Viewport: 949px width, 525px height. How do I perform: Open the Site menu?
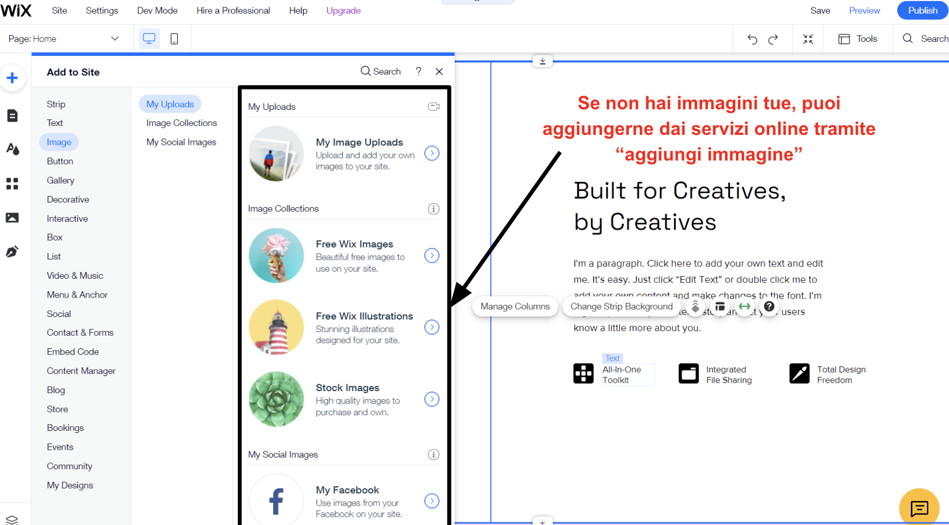pos(60,10)
